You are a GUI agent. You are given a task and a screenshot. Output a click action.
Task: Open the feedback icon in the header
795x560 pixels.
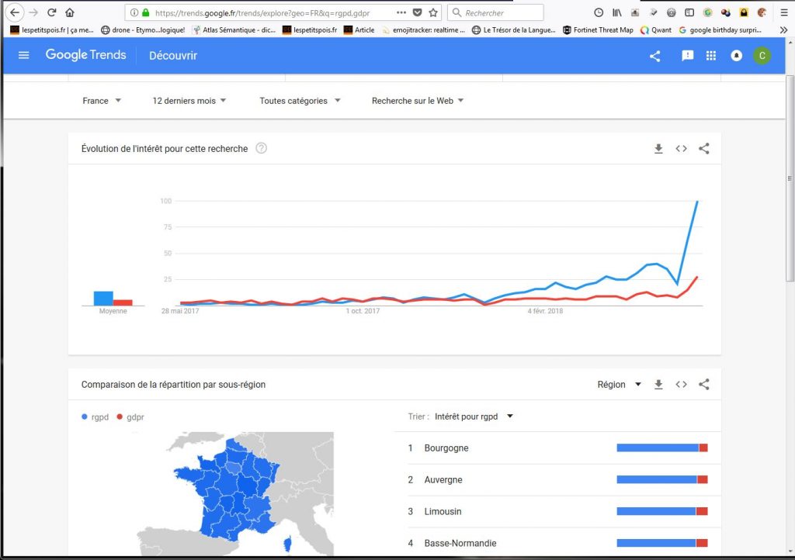pos(687,55)
